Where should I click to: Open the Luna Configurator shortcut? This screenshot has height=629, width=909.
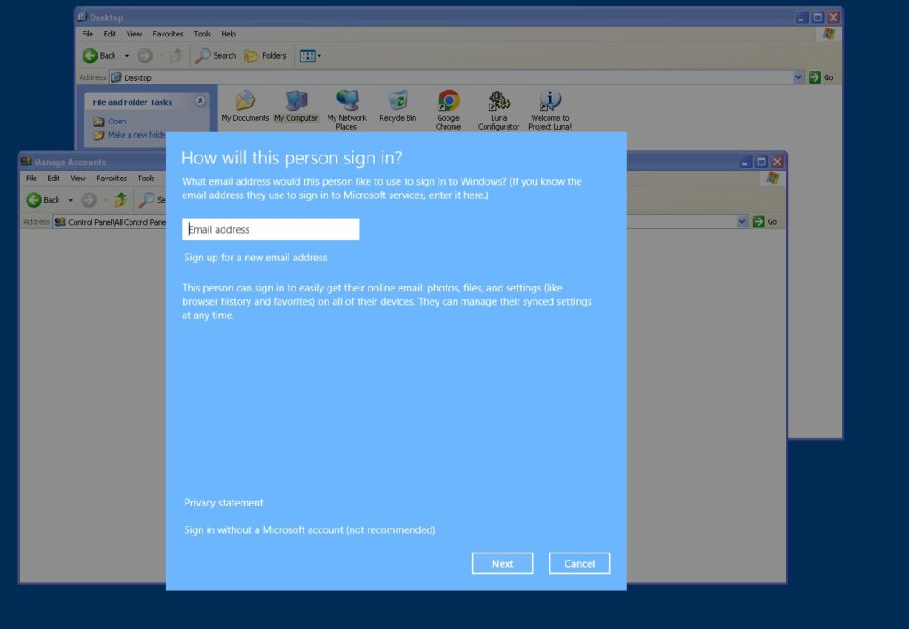point(499,101)
